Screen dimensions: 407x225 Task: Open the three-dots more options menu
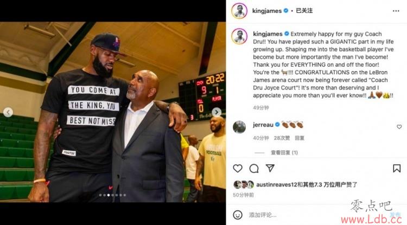396,11
